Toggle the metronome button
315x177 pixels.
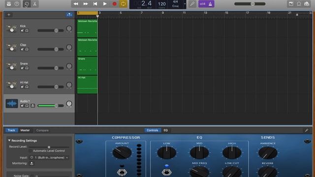point(210,4)
